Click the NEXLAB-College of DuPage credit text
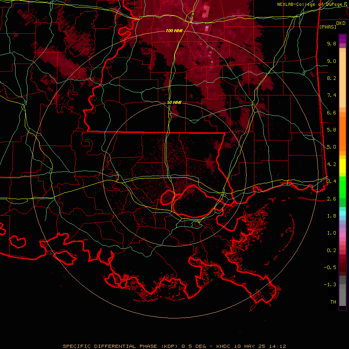 coord(313,4)
